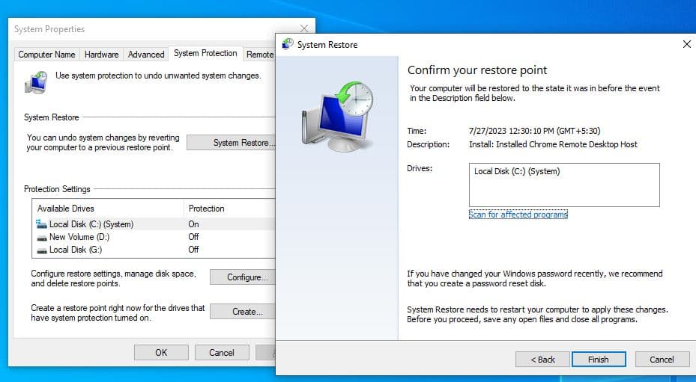Screen dimensions: 696x382
Task: Click the Local Disk (G:) drive icon
Action: coord(41,250)
